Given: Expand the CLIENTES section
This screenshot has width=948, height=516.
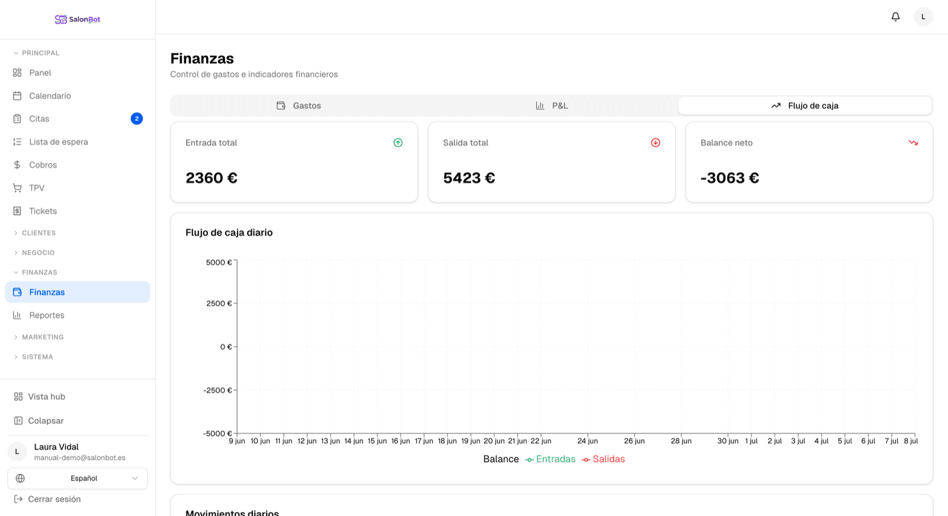Looking at the screenshot, I should [x=34, y=233].
